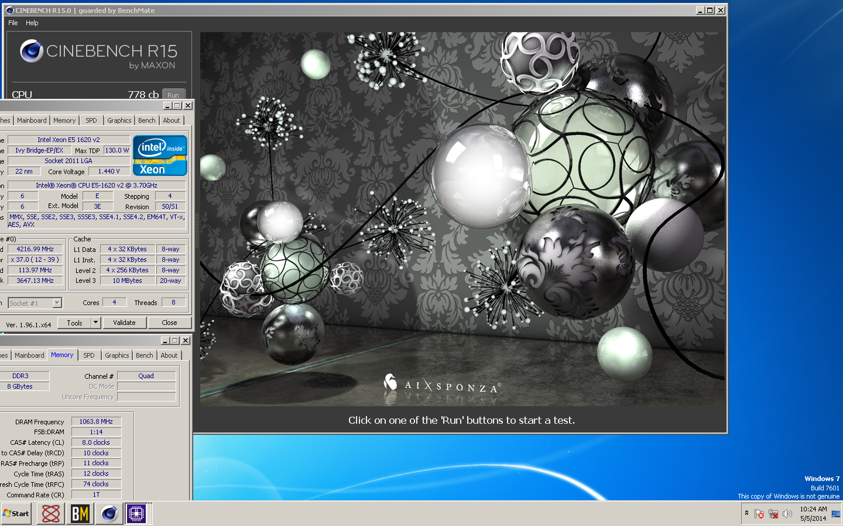Open the network status icon in the tray
Viewport: 843px width, 526px height.
[x=773, y=514]
